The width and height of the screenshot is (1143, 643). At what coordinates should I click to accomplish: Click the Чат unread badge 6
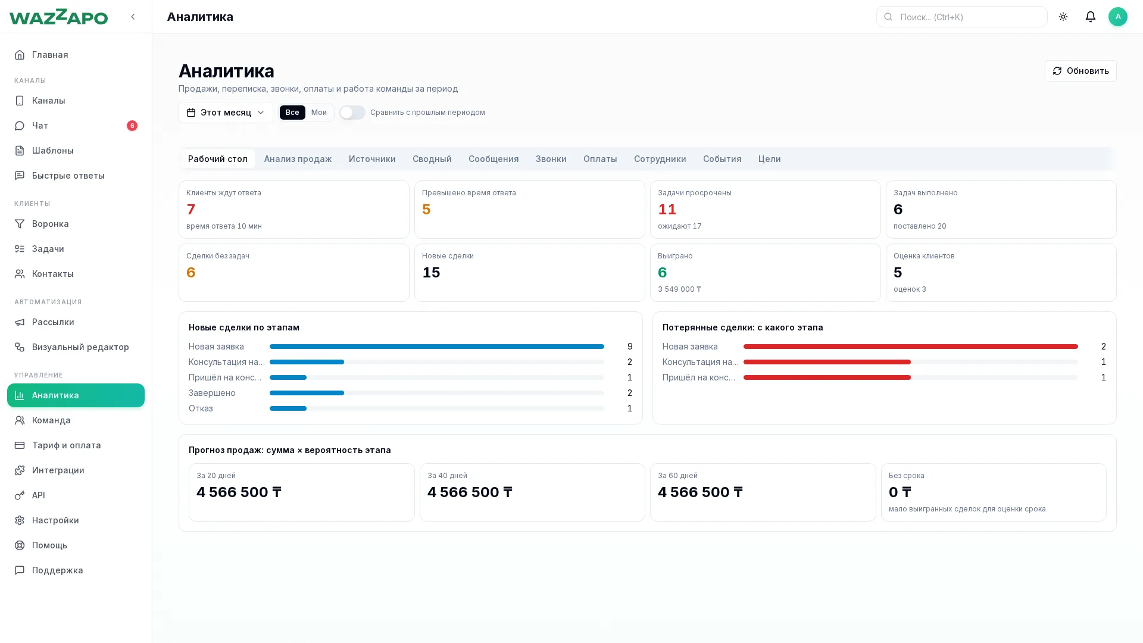tap(132, 126)
